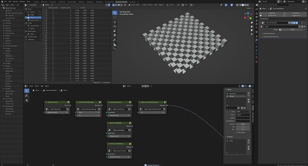Switch to the Geometry Nodes workspace tab
The image size is (308, 166).
tap(121, 2)
